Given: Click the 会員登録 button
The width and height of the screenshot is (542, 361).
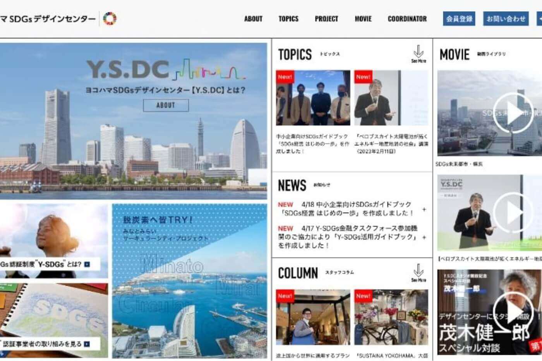Looking at the screenshot, I should click(x=459, y=19).
